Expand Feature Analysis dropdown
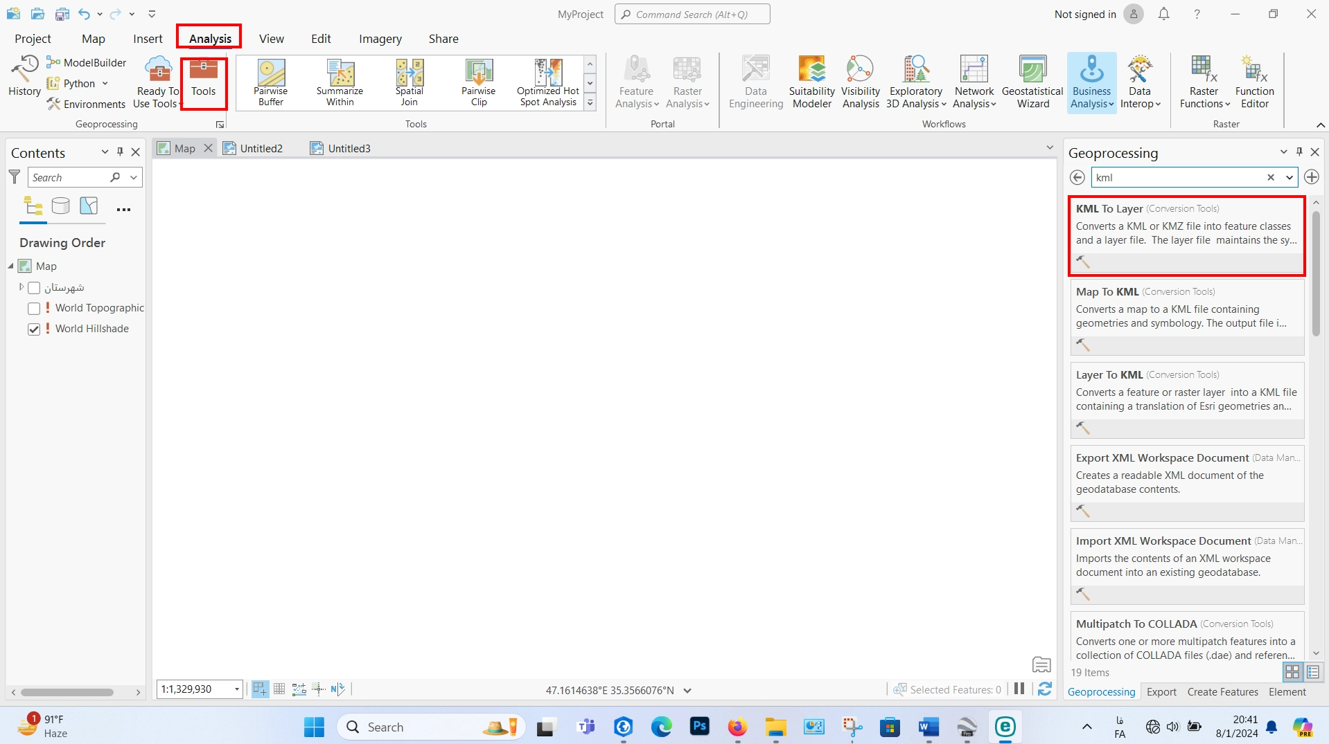This screenshot has width=1329, height=744. coord(637,82)
